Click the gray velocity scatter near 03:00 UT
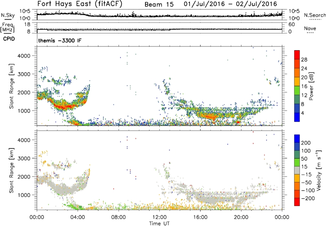Screen dimensions: 326x226 pyautogui.click(x=64, y=189)
